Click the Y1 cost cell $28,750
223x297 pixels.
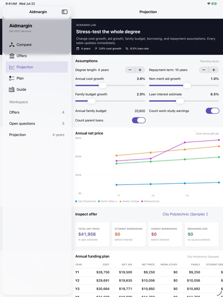103,272
